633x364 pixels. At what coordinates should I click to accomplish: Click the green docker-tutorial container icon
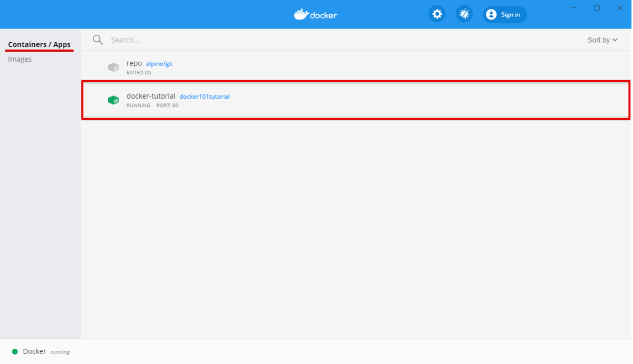[113, 100]
